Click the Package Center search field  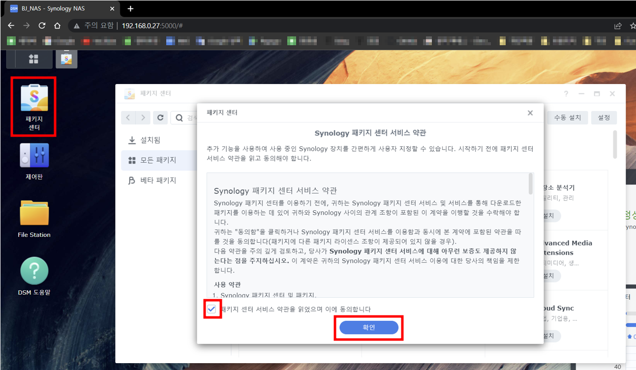[184, 117]
